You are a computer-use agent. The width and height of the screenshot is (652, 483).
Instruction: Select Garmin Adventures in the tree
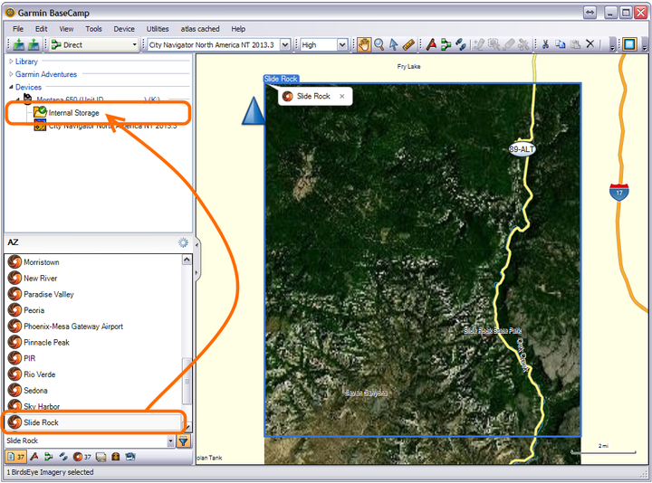click(x=46, y=74)
